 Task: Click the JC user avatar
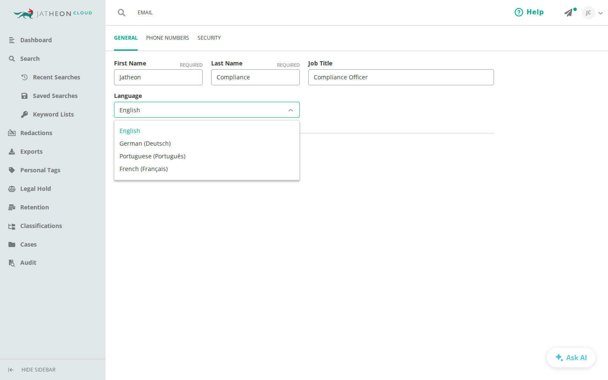coord(588,13)
